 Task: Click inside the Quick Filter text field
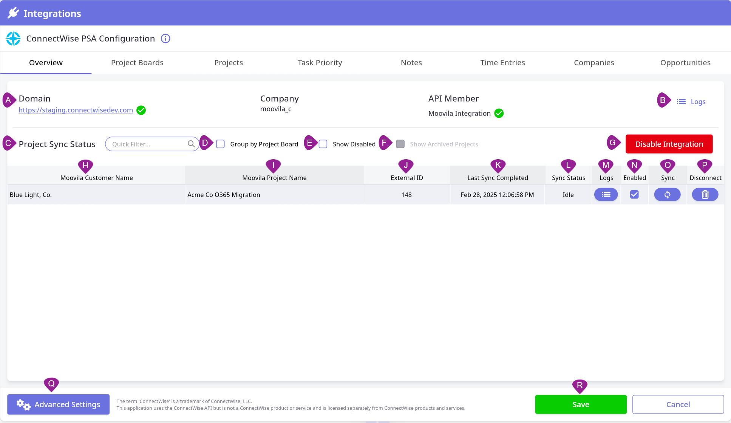(x=147, y=144)
